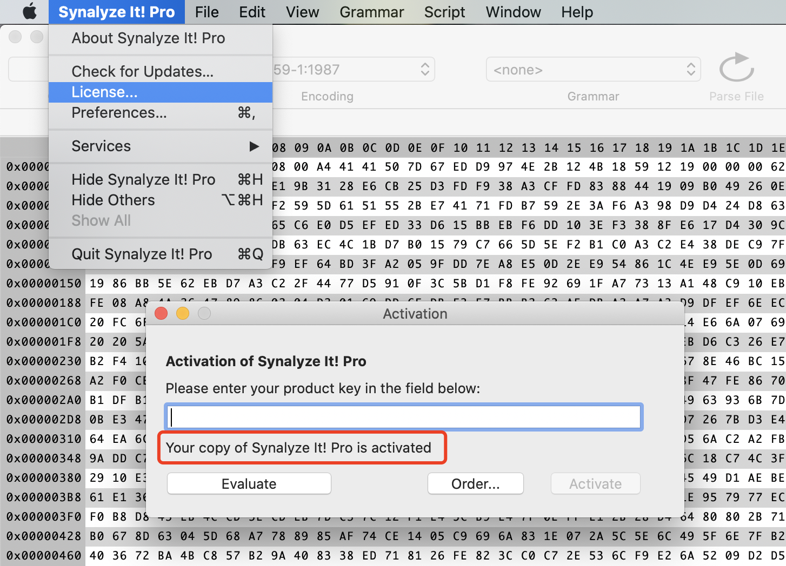Expand the Services submenu arrow
The width and height of the screenshot is (786, 566).
click(254, 146)
